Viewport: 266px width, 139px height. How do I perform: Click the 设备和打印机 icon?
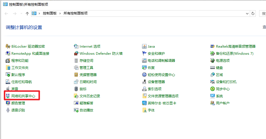pos(213,82)
